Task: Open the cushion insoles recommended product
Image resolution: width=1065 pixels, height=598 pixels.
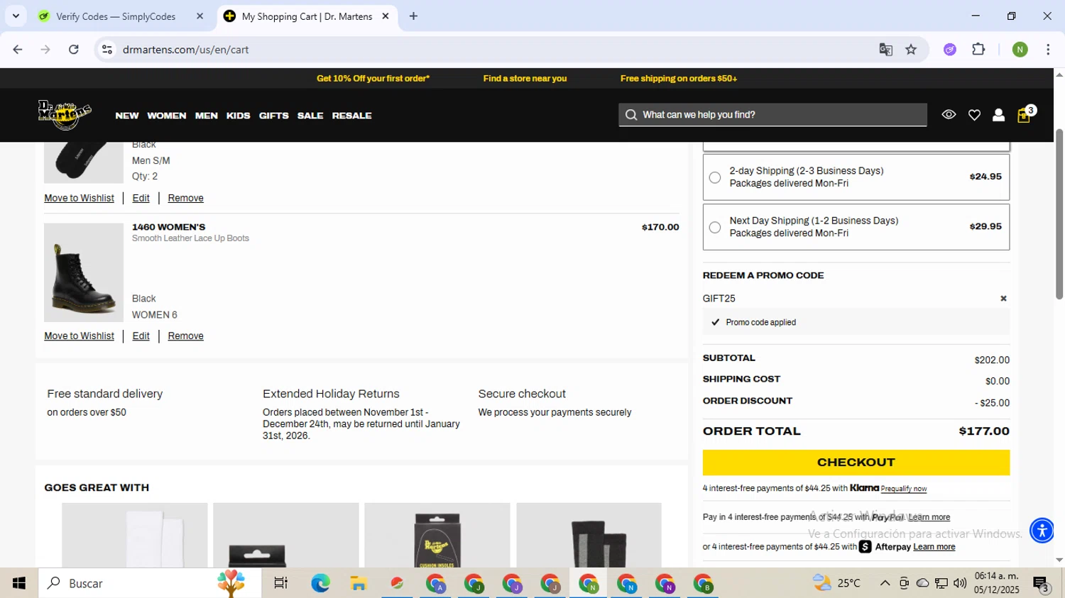Action: tap(437, 536)
